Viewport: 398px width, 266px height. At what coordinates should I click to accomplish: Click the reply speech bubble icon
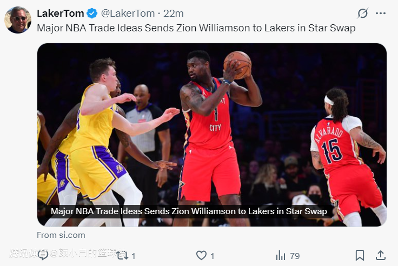click(x=43, y=255)
